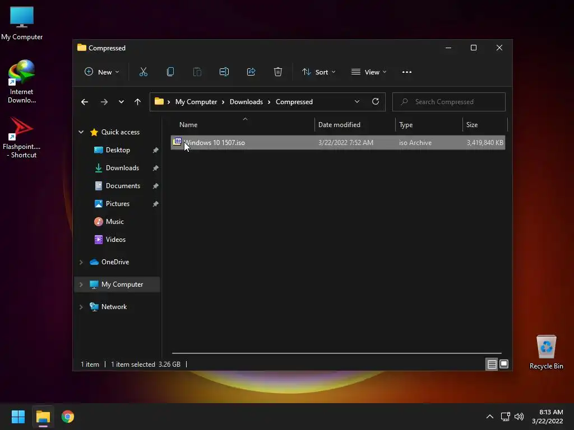Image resolution: width=574 pixels, height=430 pixels.
Task: Click the Cut scissors icon in toolbar
Action: point(143,72)
